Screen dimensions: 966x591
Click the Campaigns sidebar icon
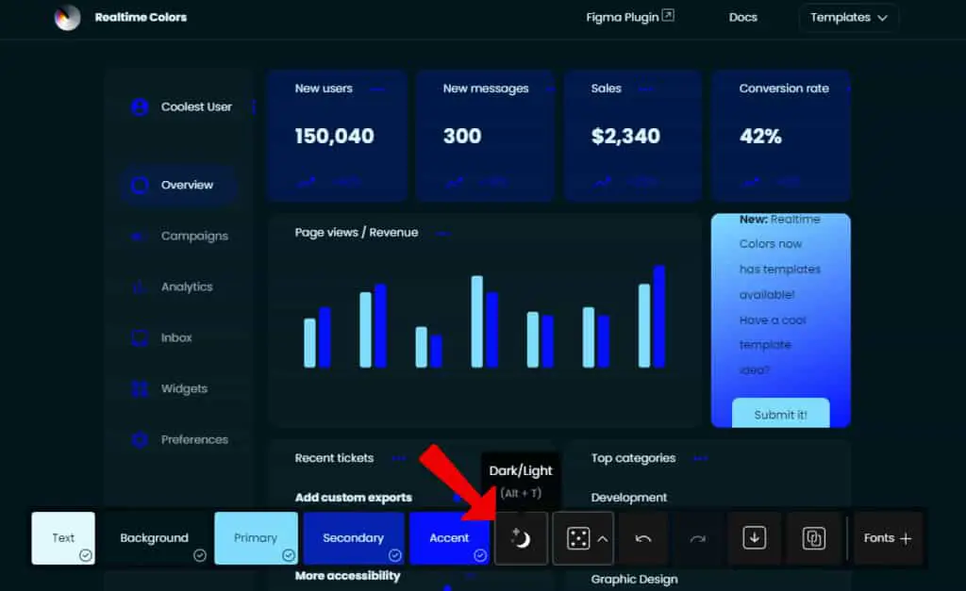[x=140, y=236]
